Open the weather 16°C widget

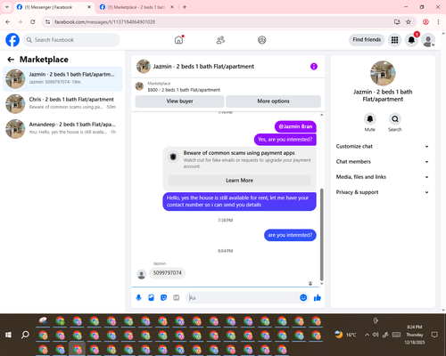345,335
